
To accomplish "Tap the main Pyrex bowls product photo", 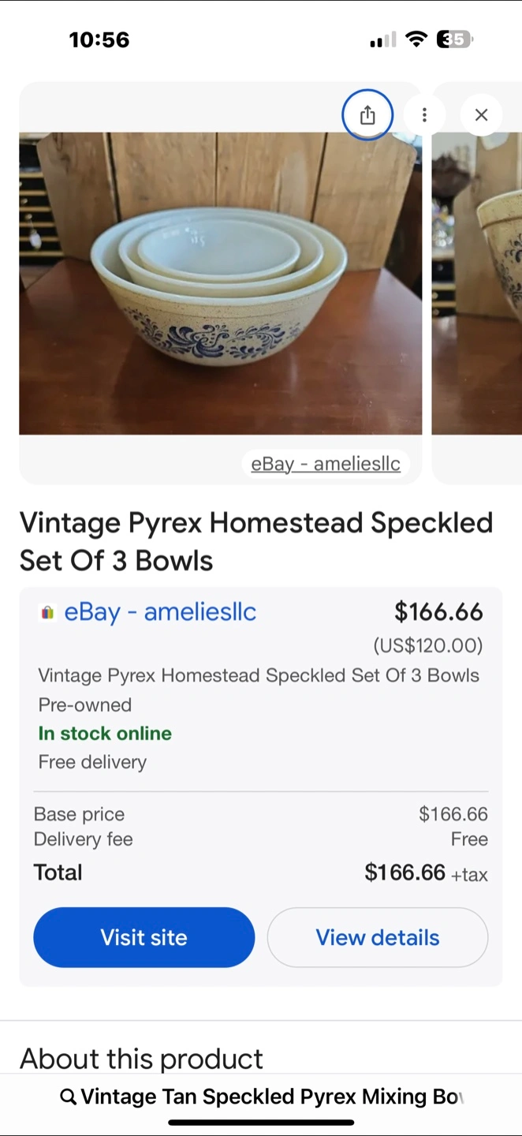I will click(x=220, y=282).
